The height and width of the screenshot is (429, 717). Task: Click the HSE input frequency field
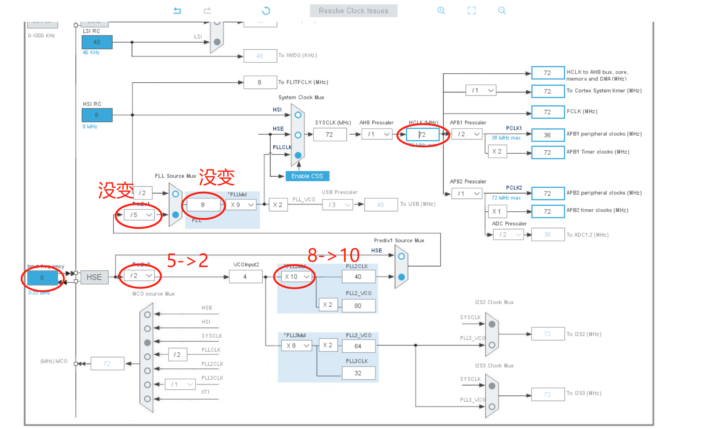pos(42,278)
